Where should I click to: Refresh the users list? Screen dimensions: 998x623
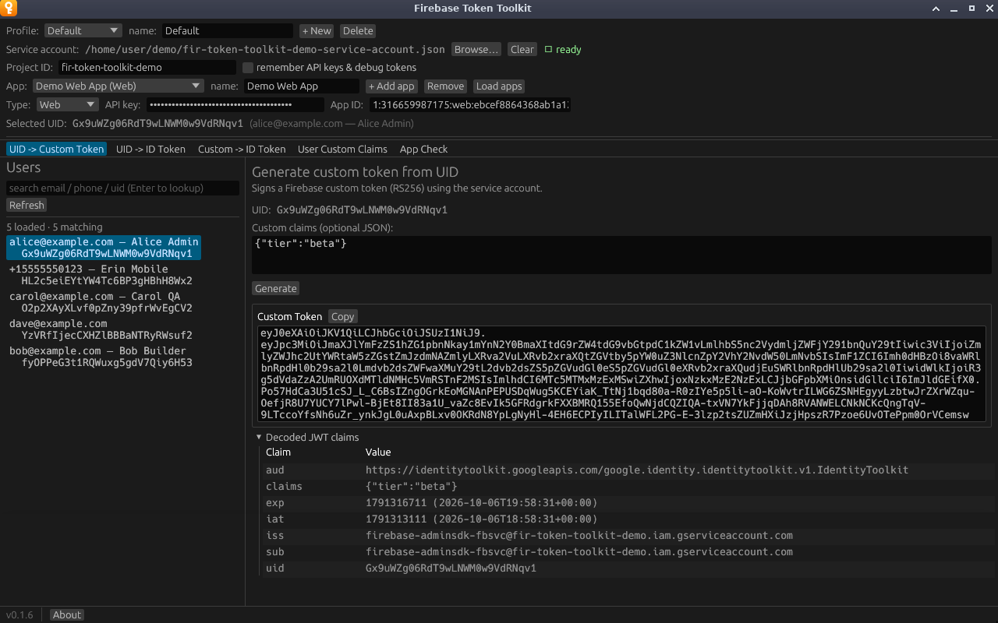click(x=27, y=205)
